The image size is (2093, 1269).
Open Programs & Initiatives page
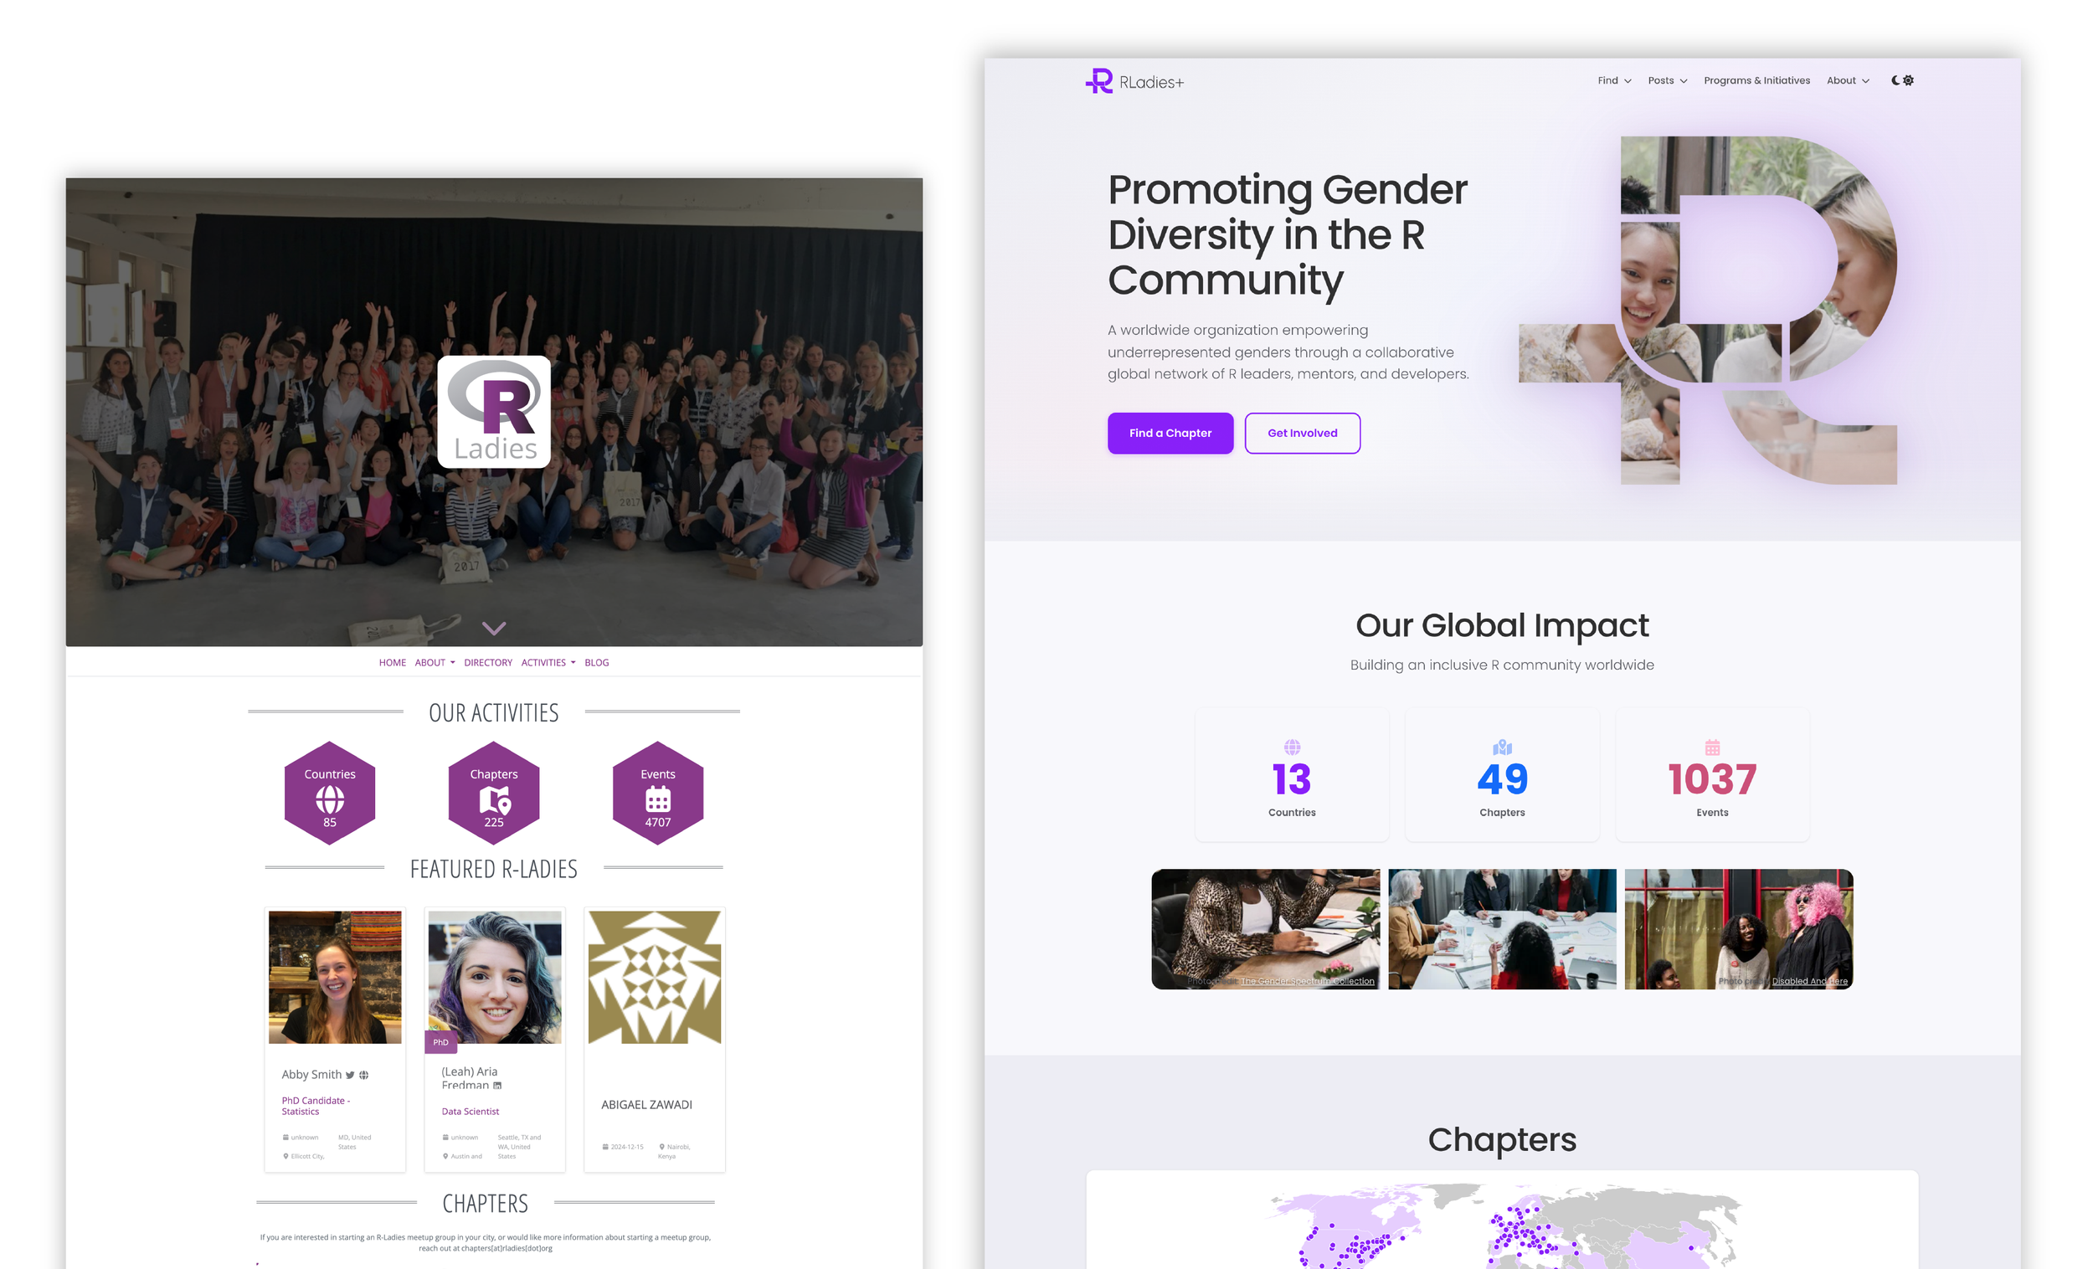(1756, 80)
